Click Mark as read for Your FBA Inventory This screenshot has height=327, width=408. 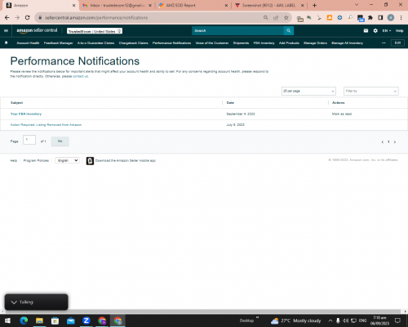(342, 114)
